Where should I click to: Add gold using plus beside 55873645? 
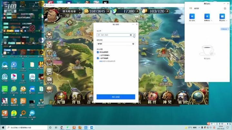108,11
